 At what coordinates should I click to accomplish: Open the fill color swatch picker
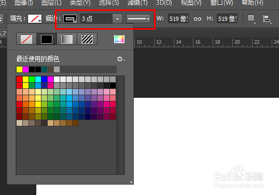coord(35,19)
